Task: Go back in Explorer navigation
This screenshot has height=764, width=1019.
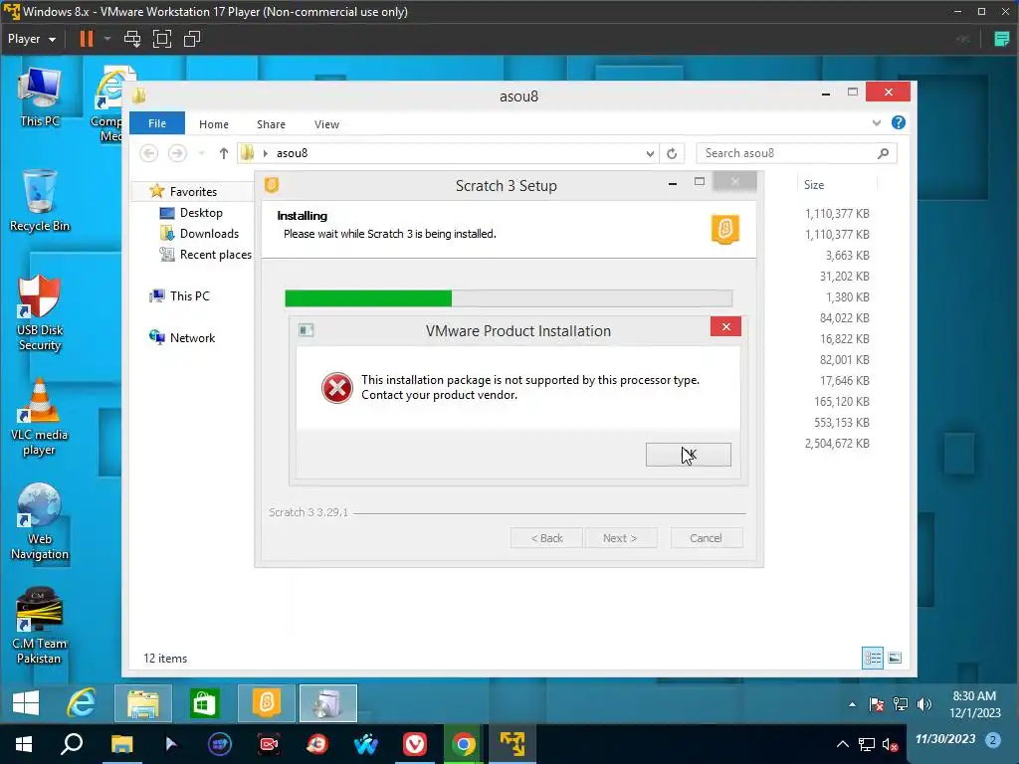Action: click(x=149, y=153)
